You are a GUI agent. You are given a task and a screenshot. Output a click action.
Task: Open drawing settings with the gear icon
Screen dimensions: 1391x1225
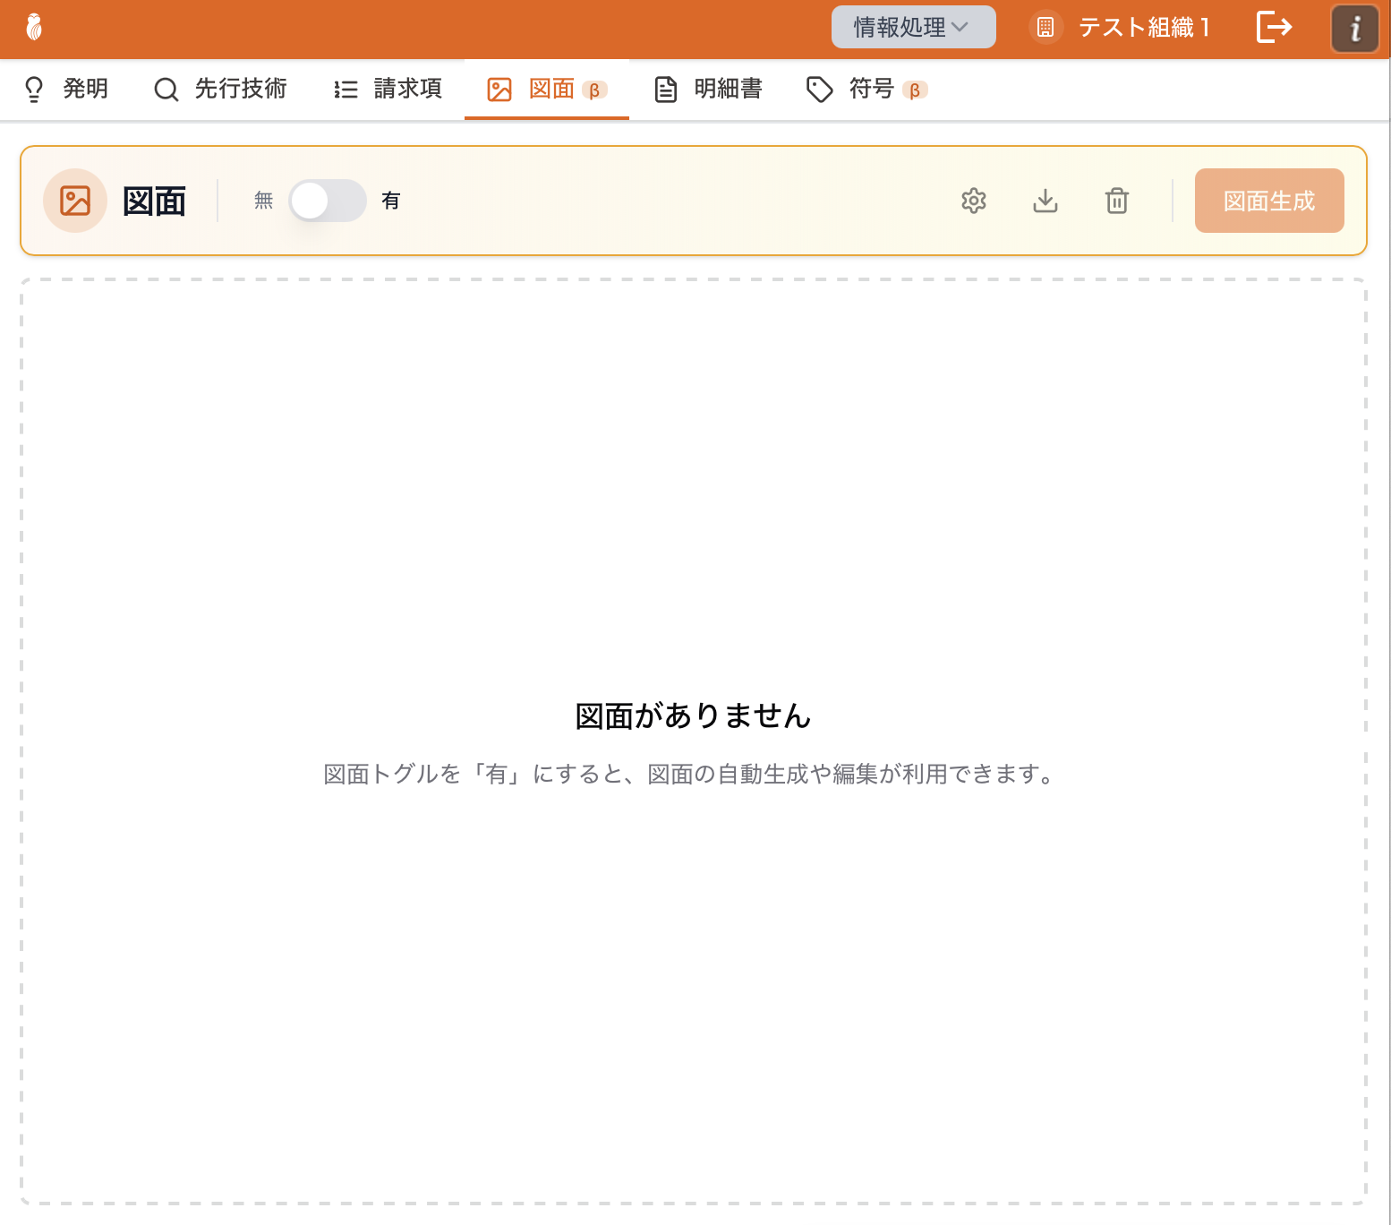[x=973, y=201]
